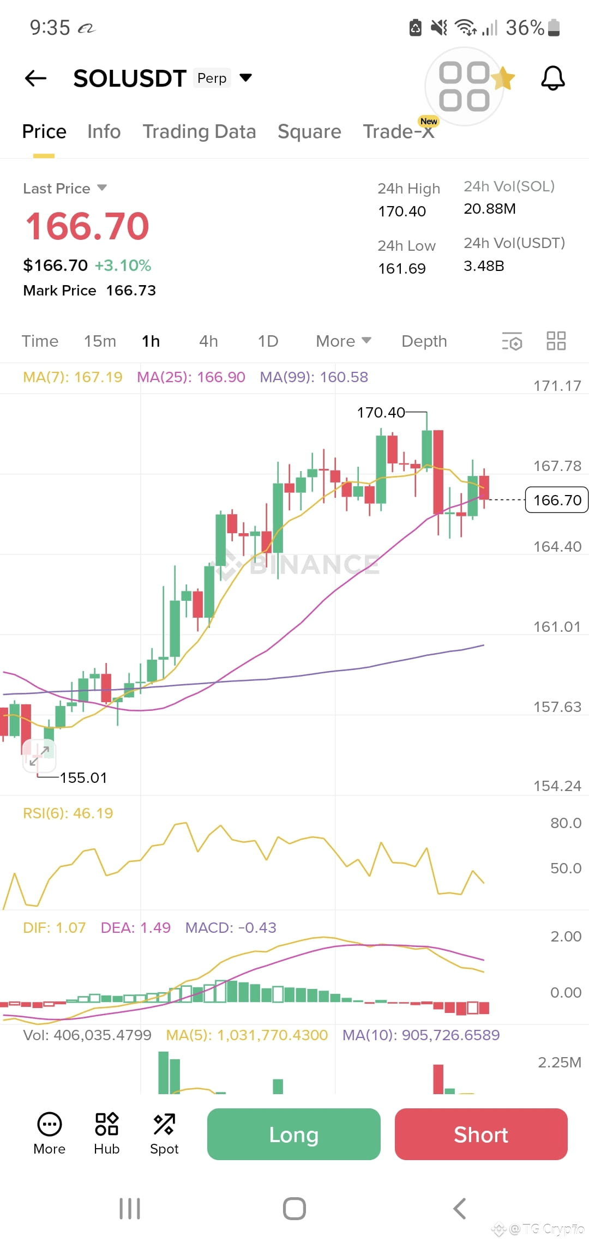Open the SOLUSDT pair selector dropdown arrow
The width and height of the screenshot is (589, 1243).
[246, 78]
